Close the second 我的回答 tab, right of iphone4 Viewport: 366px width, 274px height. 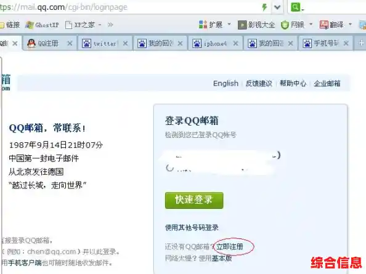(291, 43)
